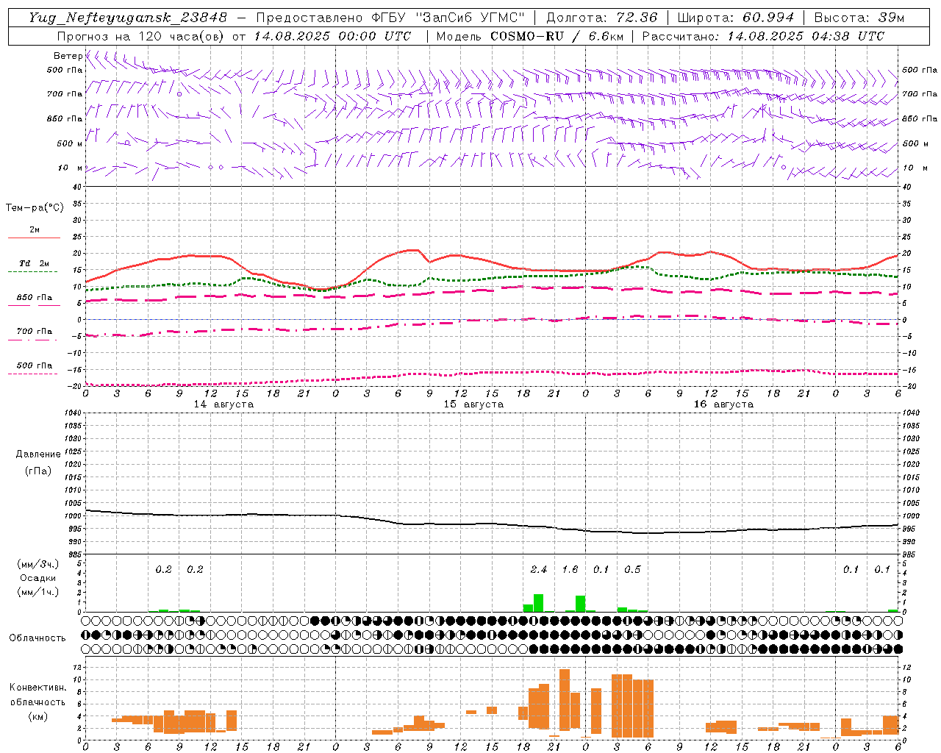Click the 'Облачность' cloud cover label
Viewport: 941px width, 753px height.
coord(37,638)
